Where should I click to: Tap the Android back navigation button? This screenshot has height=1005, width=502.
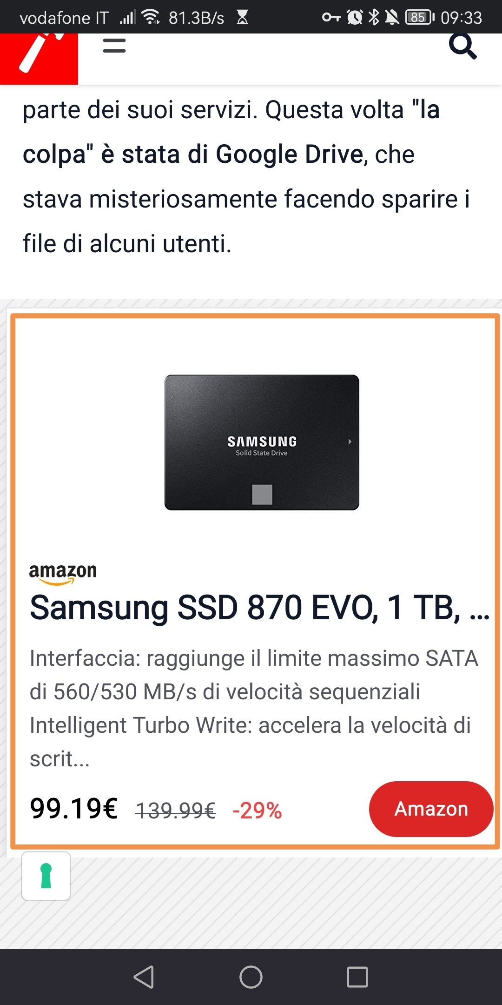coord(144,977)
